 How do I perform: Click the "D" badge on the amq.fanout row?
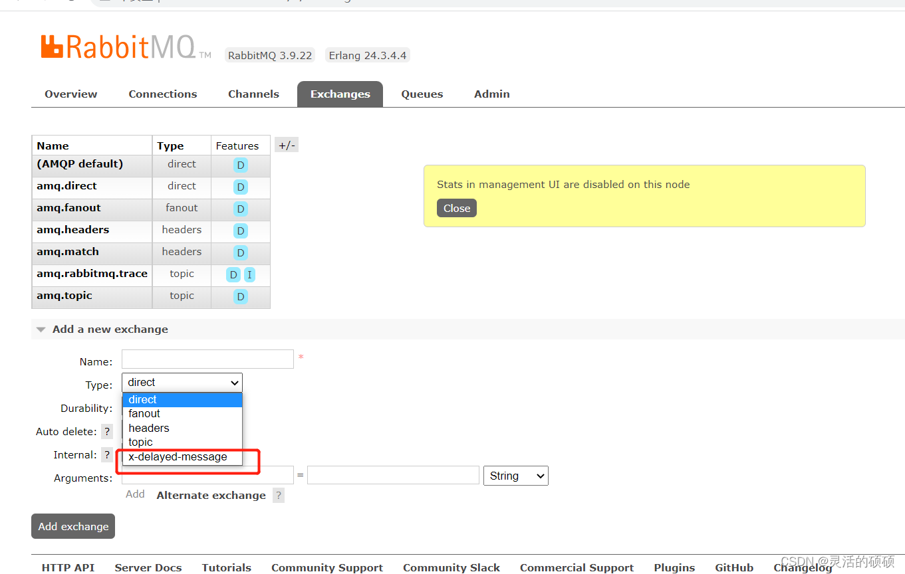click(241, 209)
